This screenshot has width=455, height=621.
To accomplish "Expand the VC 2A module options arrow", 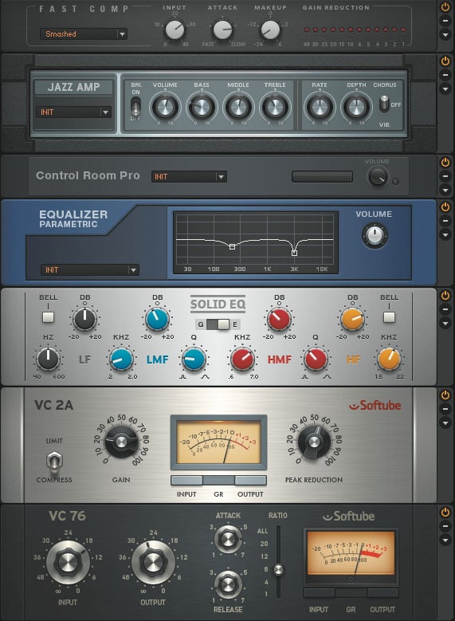I will [x=445, y=423].
